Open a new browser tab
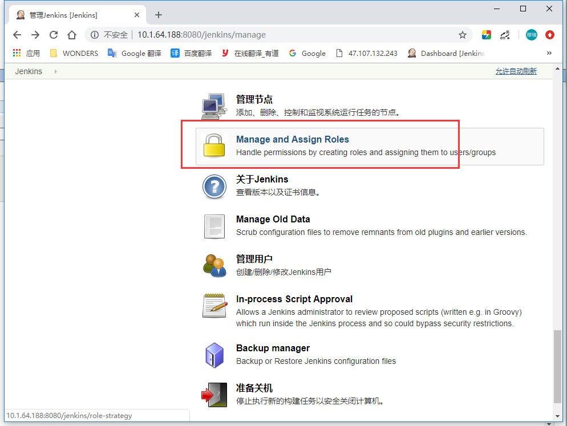The image size is (567, 426). tap(159, 15)
